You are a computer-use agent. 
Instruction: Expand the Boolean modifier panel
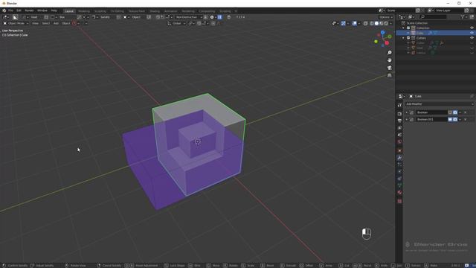pyautogui.click(x=407, y=112)
